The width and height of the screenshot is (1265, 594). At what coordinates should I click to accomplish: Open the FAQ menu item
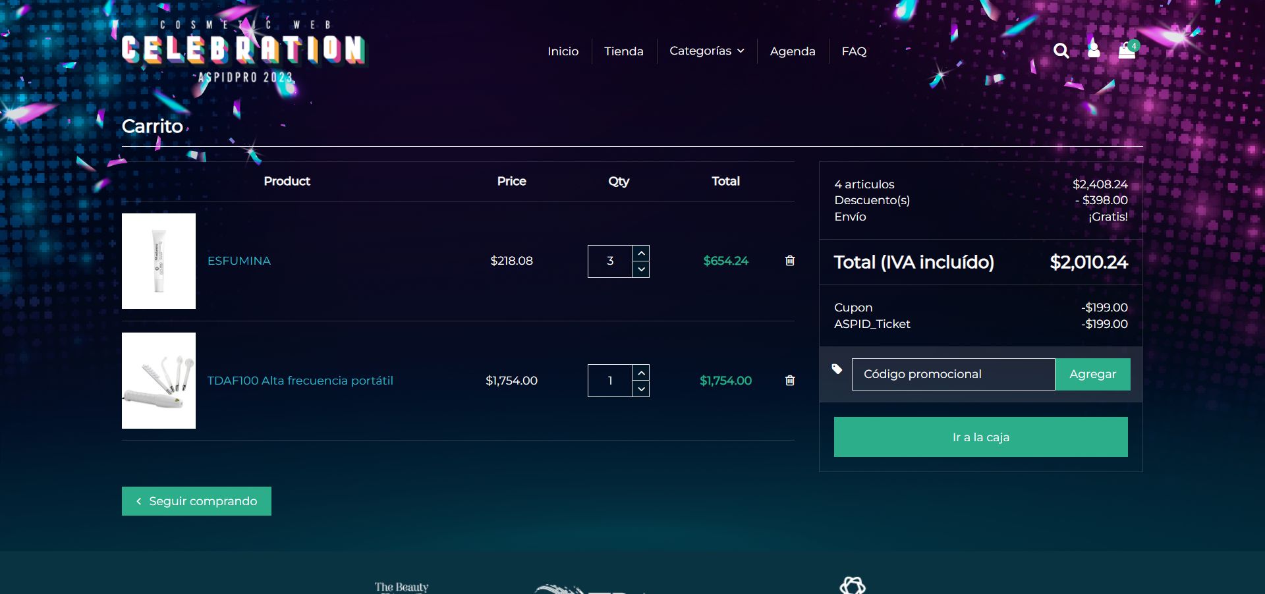click(854, 51)
